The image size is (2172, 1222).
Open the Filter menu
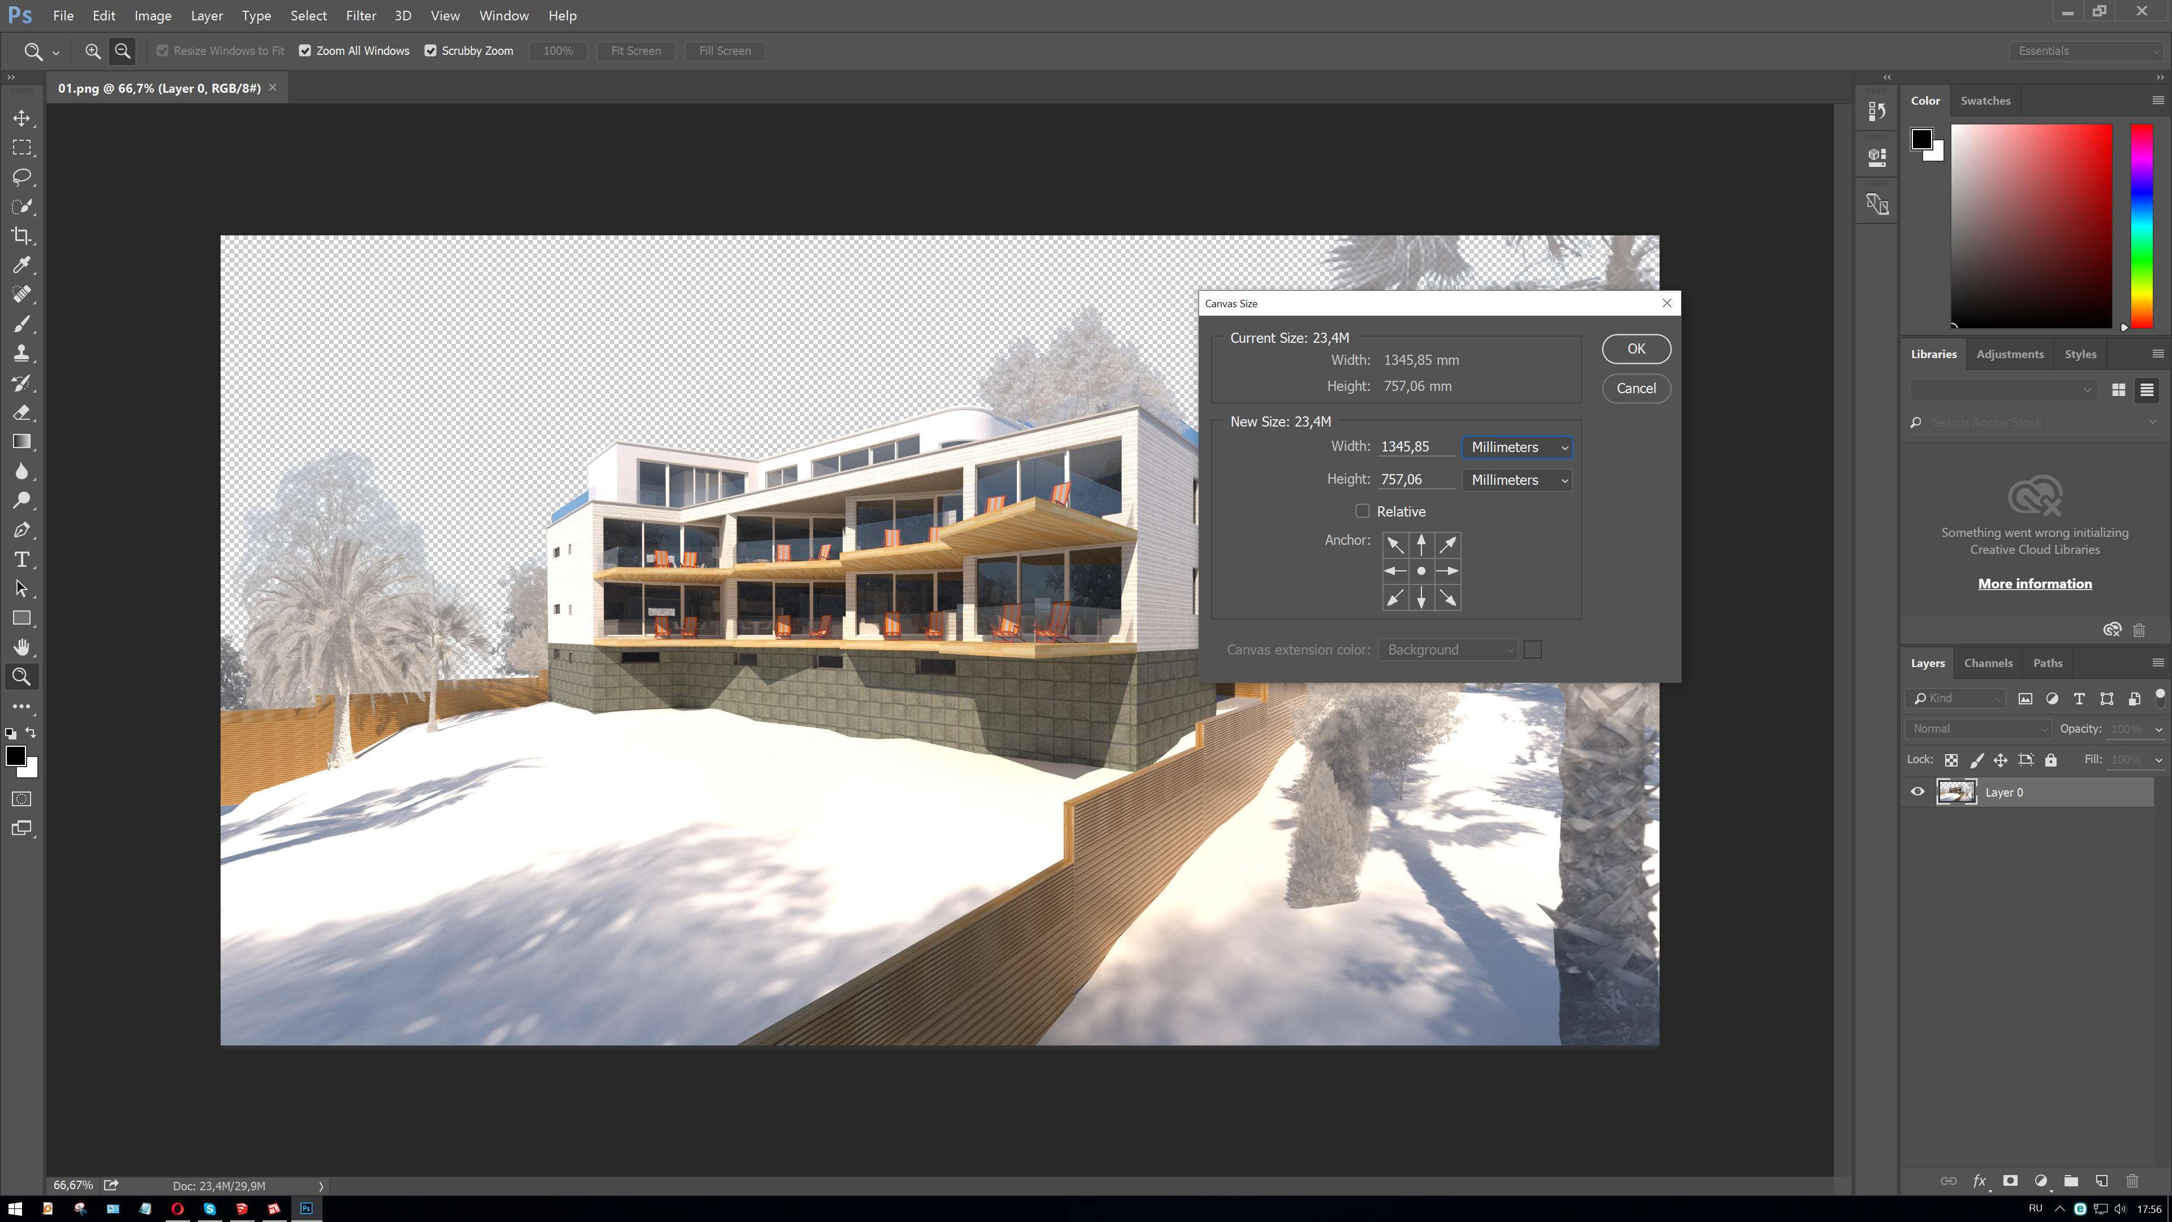coord(360,15)
